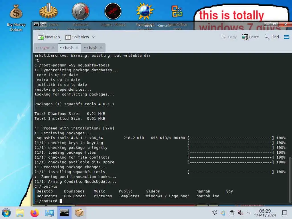
Task: Click the Split View button
Action: pos(77,37)
